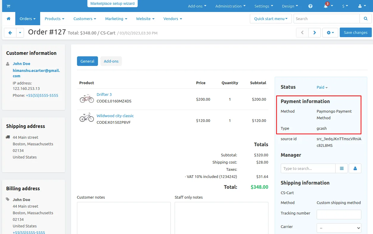
Task: Click the Staff only notes text area
Action: point(221,218)
